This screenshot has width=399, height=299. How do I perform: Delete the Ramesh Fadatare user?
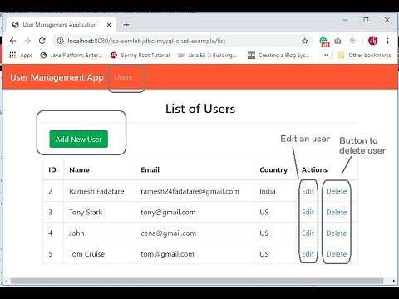(x=337, y=191)
